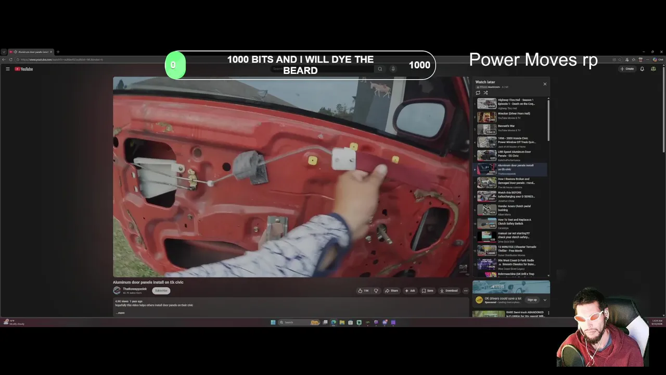Image resolution: width=666 pixels, height=375 pixels.
Task: Share the Aluminum door panels video
Action: [x=392, y=291]
